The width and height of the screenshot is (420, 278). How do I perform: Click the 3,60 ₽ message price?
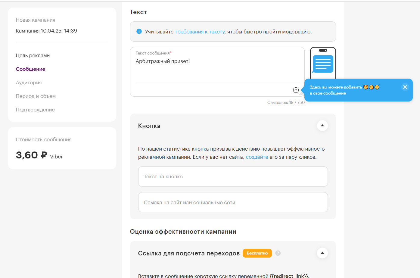pyautogui.click(x=31, y=155)
